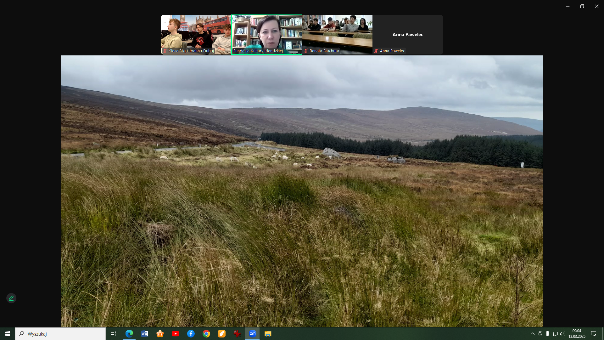Open Zoom from the taskbar
Viewport: 604px width, 340px height.
tap(252, 334)
